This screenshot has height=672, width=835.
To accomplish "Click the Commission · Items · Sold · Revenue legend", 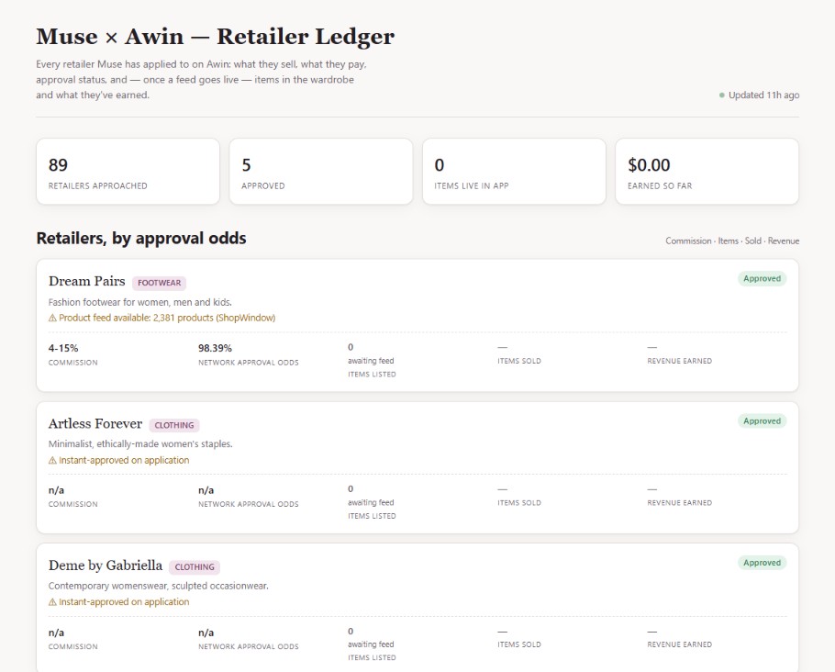I will (x=732, y=241).
